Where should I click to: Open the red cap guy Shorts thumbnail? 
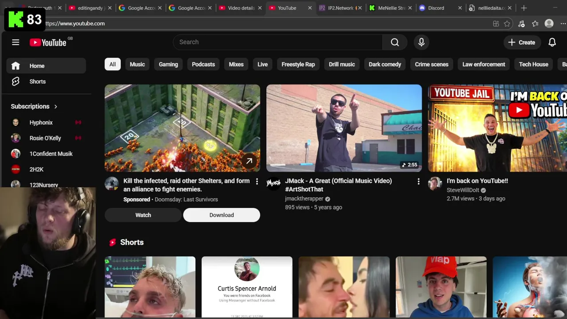click(x=441, y=287)
